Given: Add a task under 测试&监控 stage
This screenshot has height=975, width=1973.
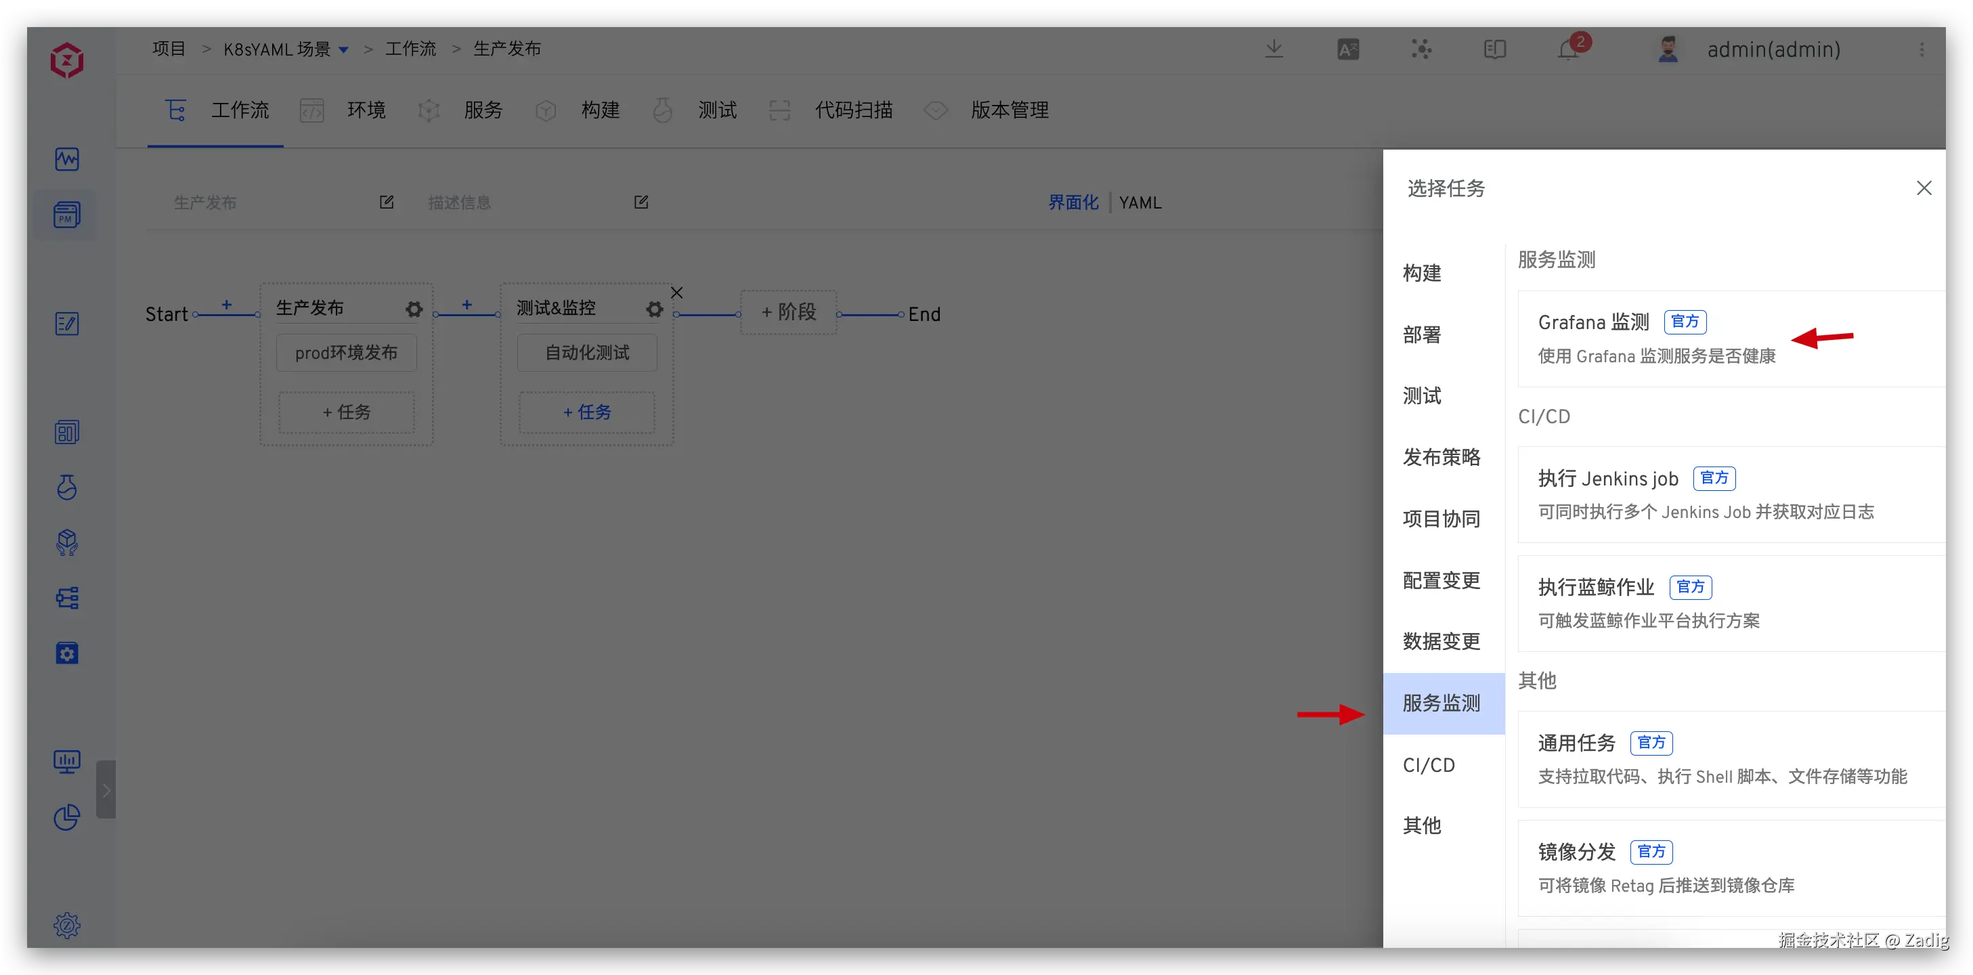Looking at the screenshot, I should click(587, 412).
